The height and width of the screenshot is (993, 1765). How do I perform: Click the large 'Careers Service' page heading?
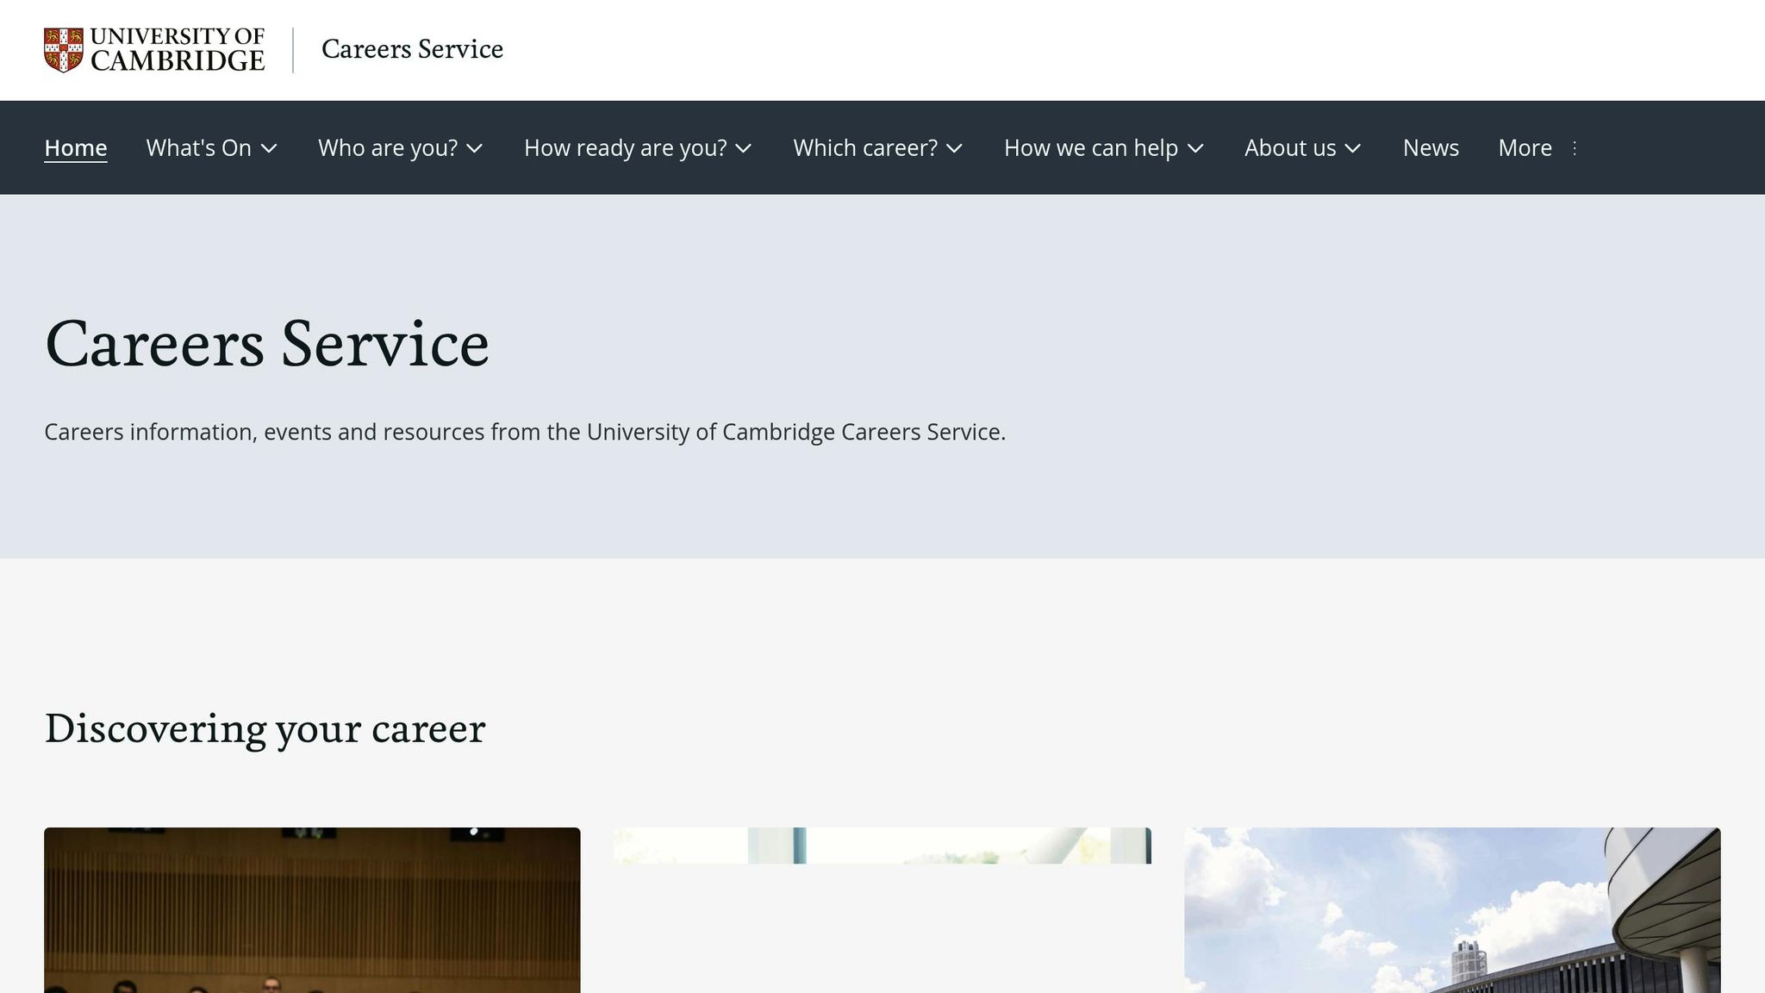point(267,344)
